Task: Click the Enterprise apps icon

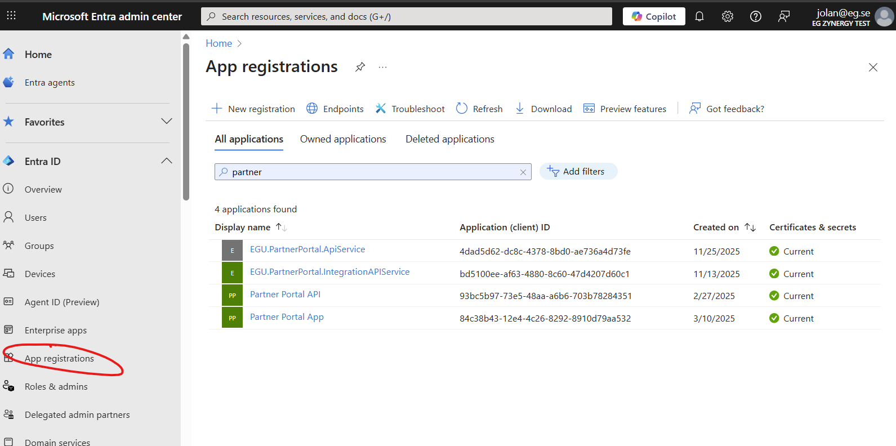Action: pyautogui.click(x=8, y=329)
